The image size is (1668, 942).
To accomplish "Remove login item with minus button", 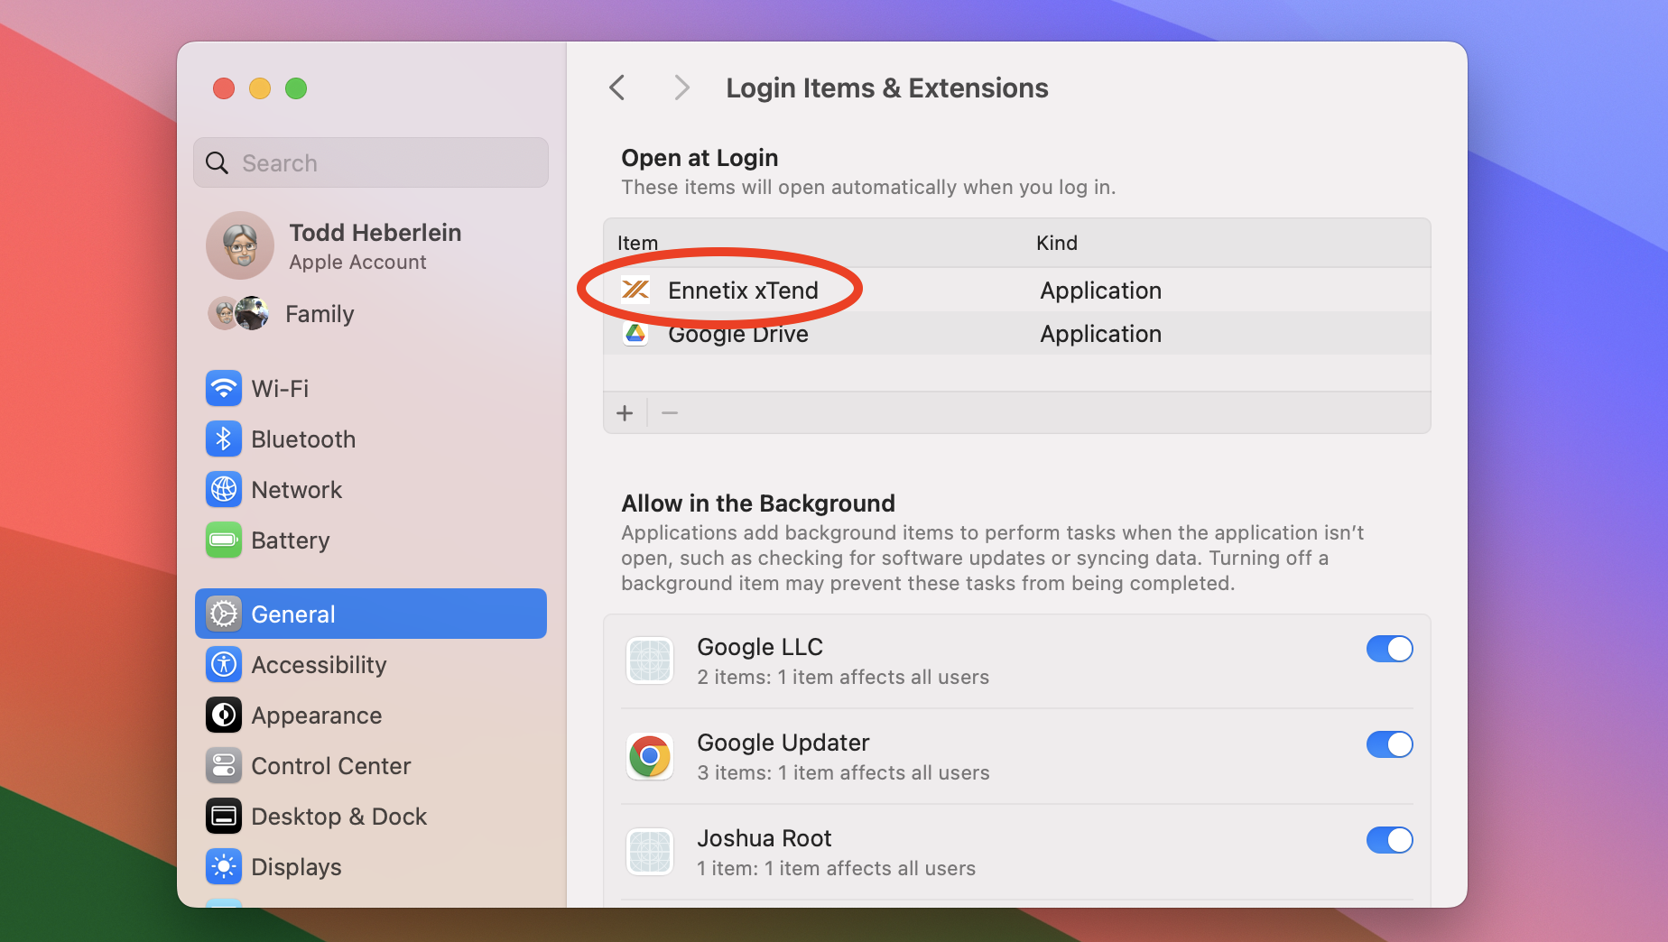I will point(670,413).
